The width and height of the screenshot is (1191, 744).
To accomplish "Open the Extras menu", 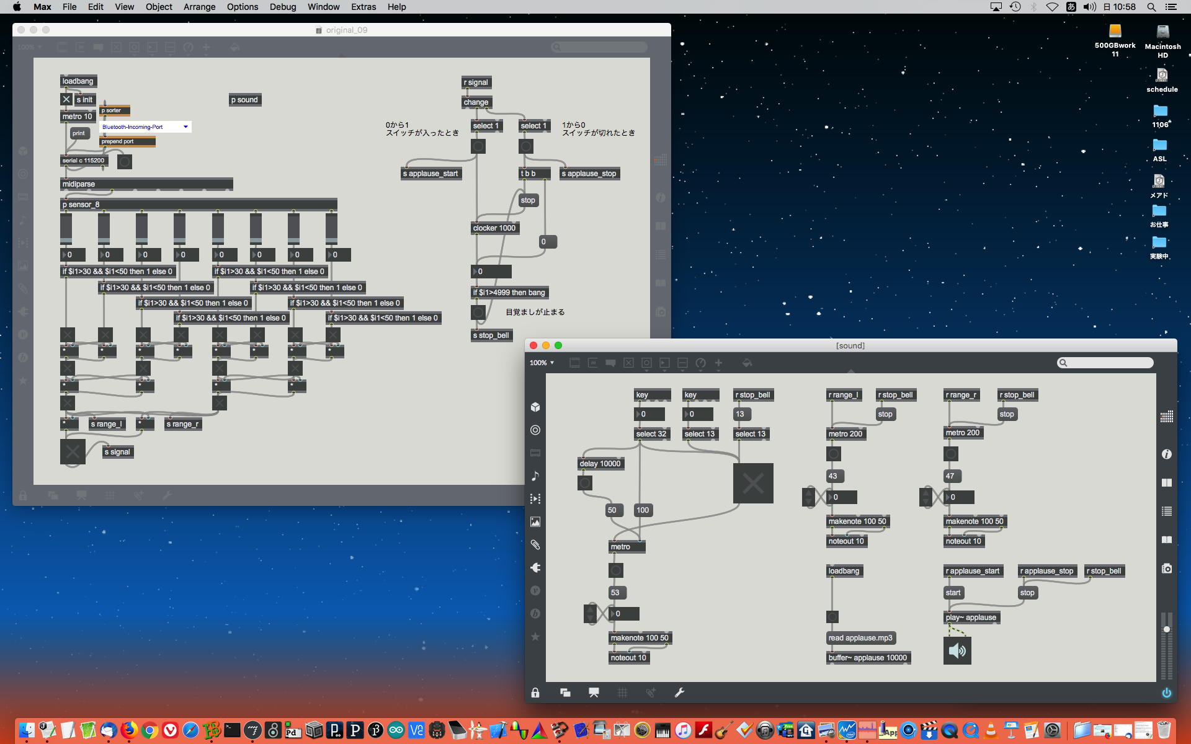I will point(363,7).
